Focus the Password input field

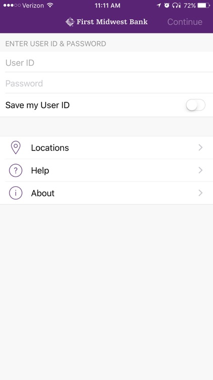pos(107,83)
